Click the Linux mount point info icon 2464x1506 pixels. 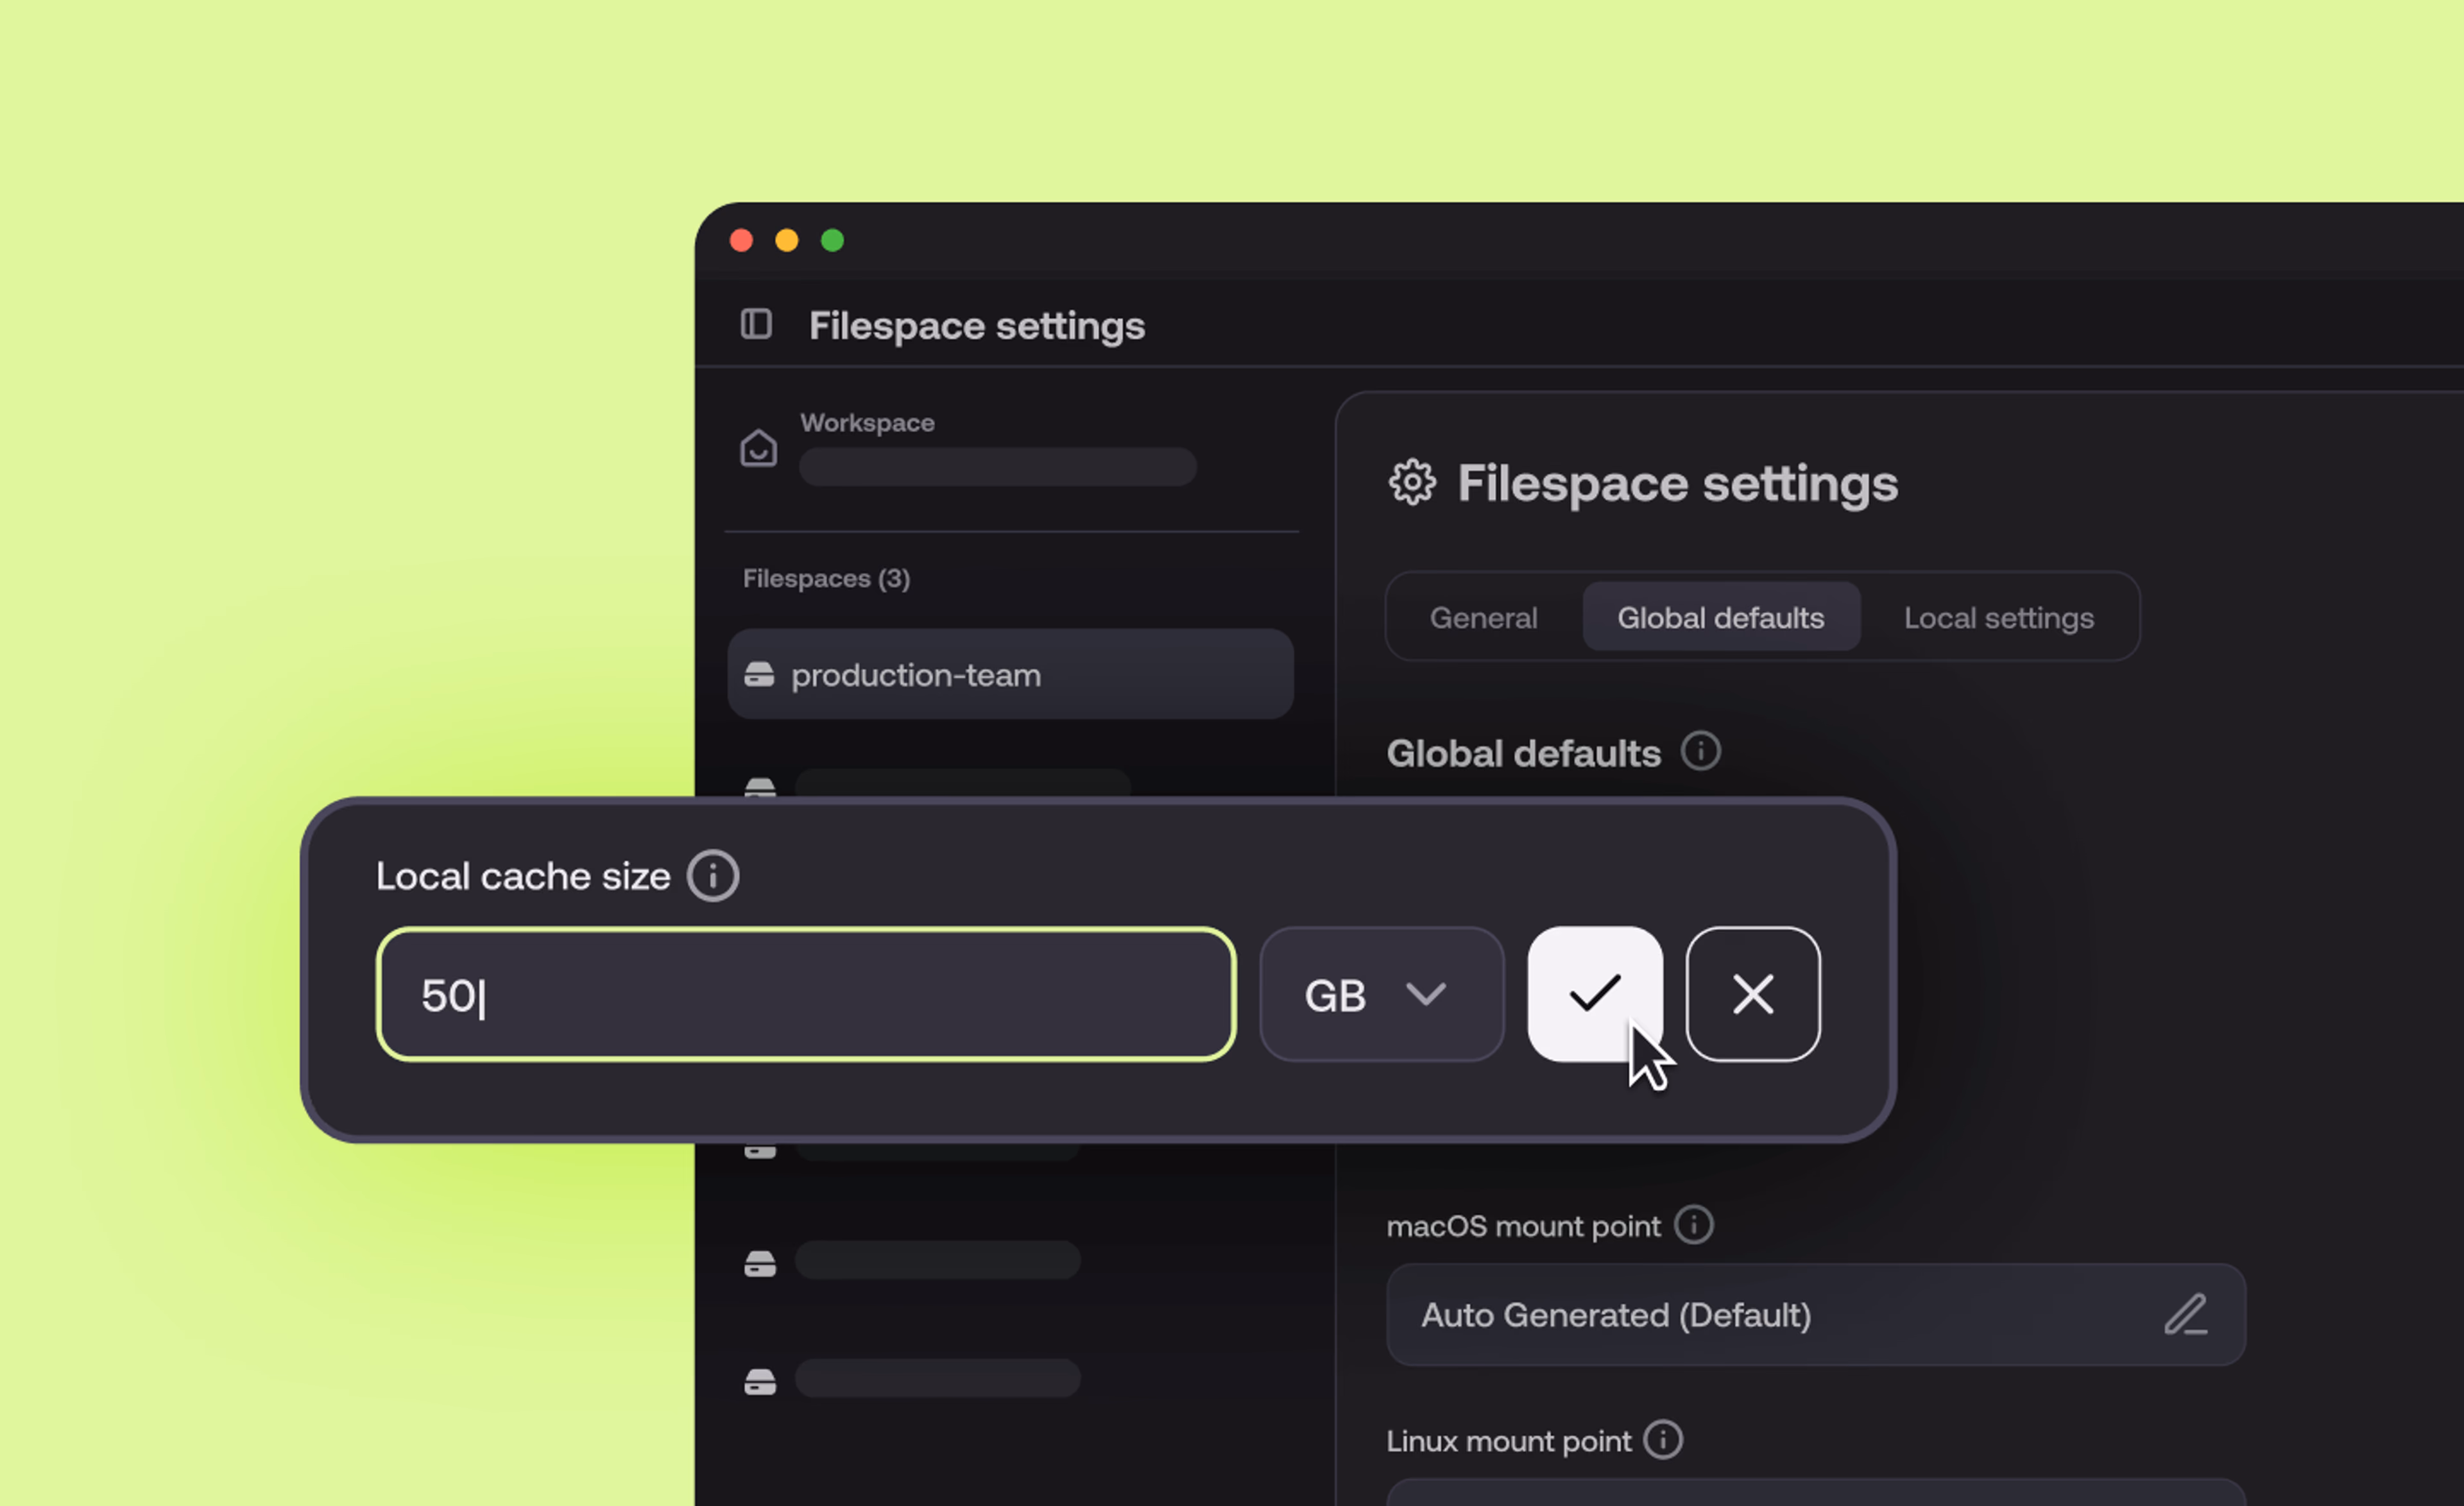click(1665, 1440)
